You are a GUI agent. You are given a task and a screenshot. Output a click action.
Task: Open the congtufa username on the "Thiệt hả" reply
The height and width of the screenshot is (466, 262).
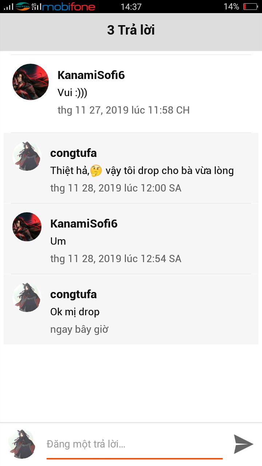point(74,153)
